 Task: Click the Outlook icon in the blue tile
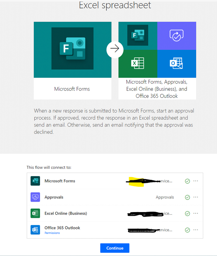176,63
